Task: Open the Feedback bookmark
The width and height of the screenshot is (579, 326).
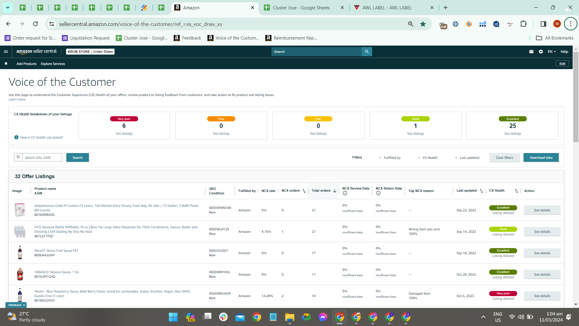Action: click(x=188, y=38)
